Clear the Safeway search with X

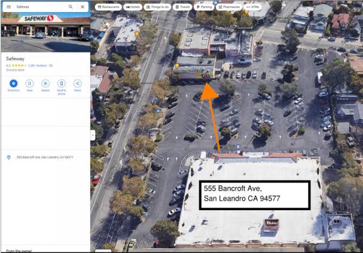click(82, 7)
